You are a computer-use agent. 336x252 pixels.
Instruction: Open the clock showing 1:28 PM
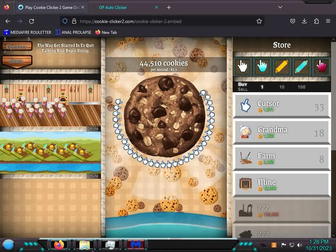(x=319, y=245)
